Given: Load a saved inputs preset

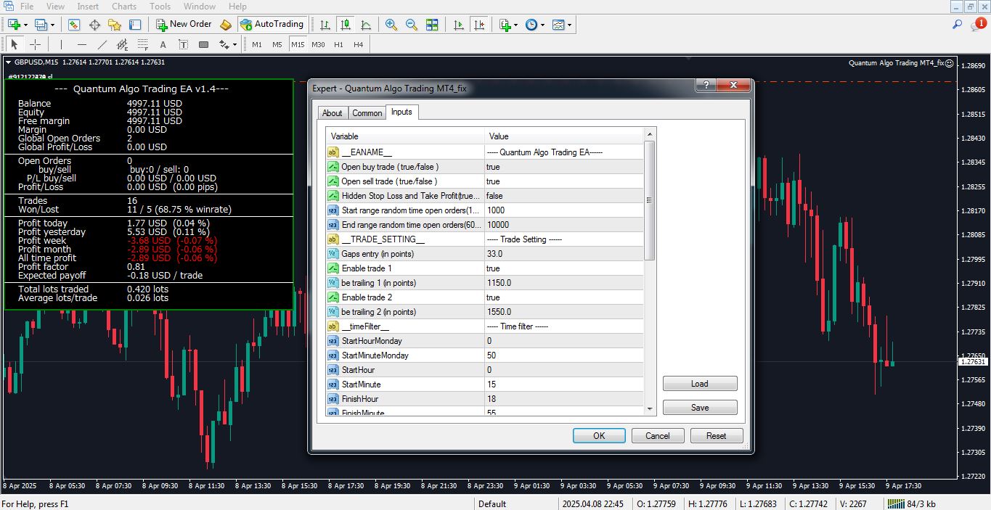Looking at the screenshot, I should click(698, 383).
